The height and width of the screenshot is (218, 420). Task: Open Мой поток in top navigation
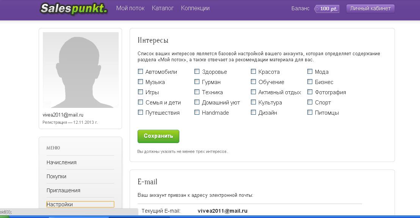130,8
